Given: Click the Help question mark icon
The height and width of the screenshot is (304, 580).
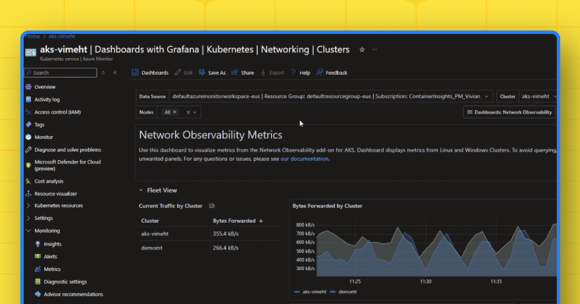Looking at the screenshot, I should [x=293, y=73].
